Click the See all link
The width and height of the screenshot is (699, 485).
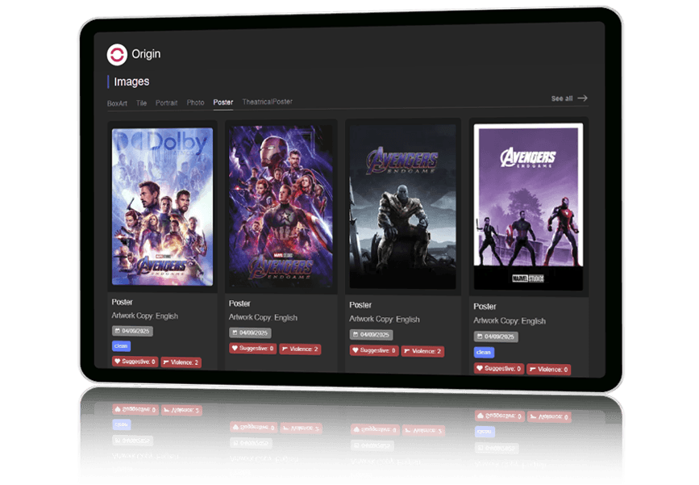[562, 98]
